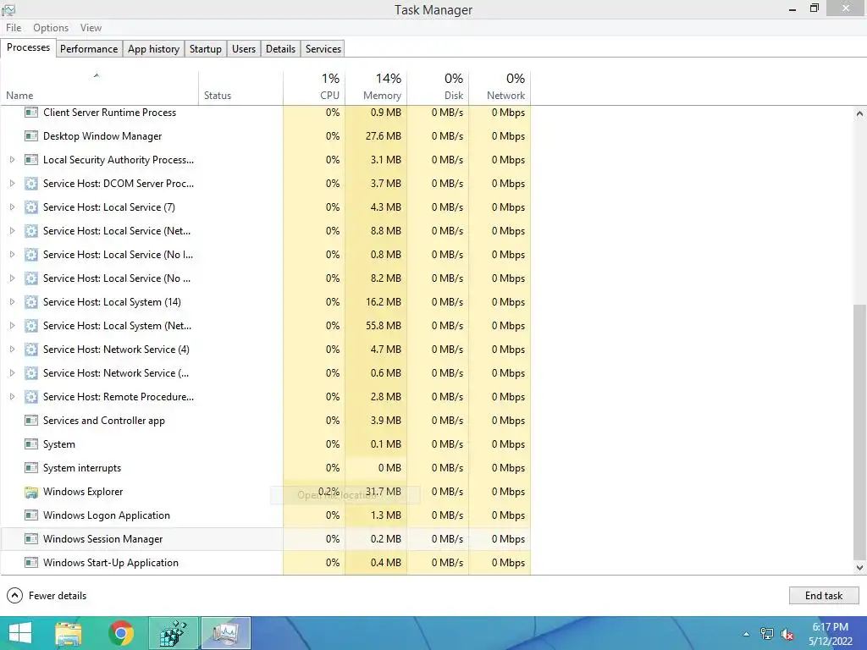Click the scrollbar up arrow
The image size is (867, 650).
click(x=859, y=113)
